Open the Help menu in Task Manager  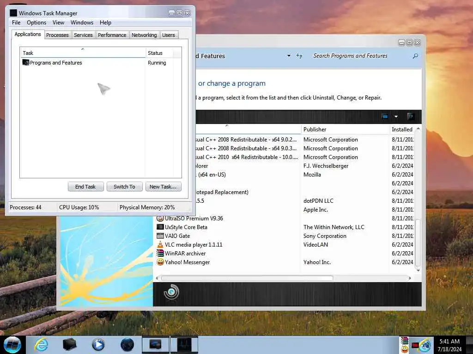tap(105, 23)
